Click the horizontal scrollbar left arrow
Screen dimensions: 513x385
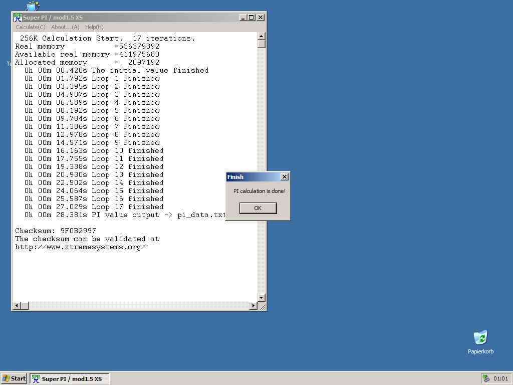tap(17, 305)
